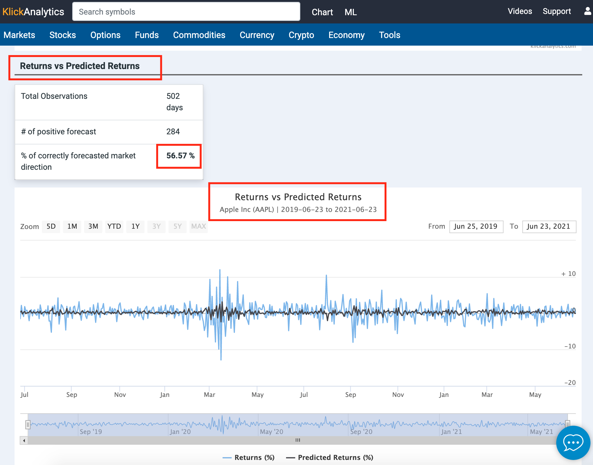Grab the navigator right range handle
Image resolution: width=593 pixels, height=465 pixels.
click(x=568, y=424)
